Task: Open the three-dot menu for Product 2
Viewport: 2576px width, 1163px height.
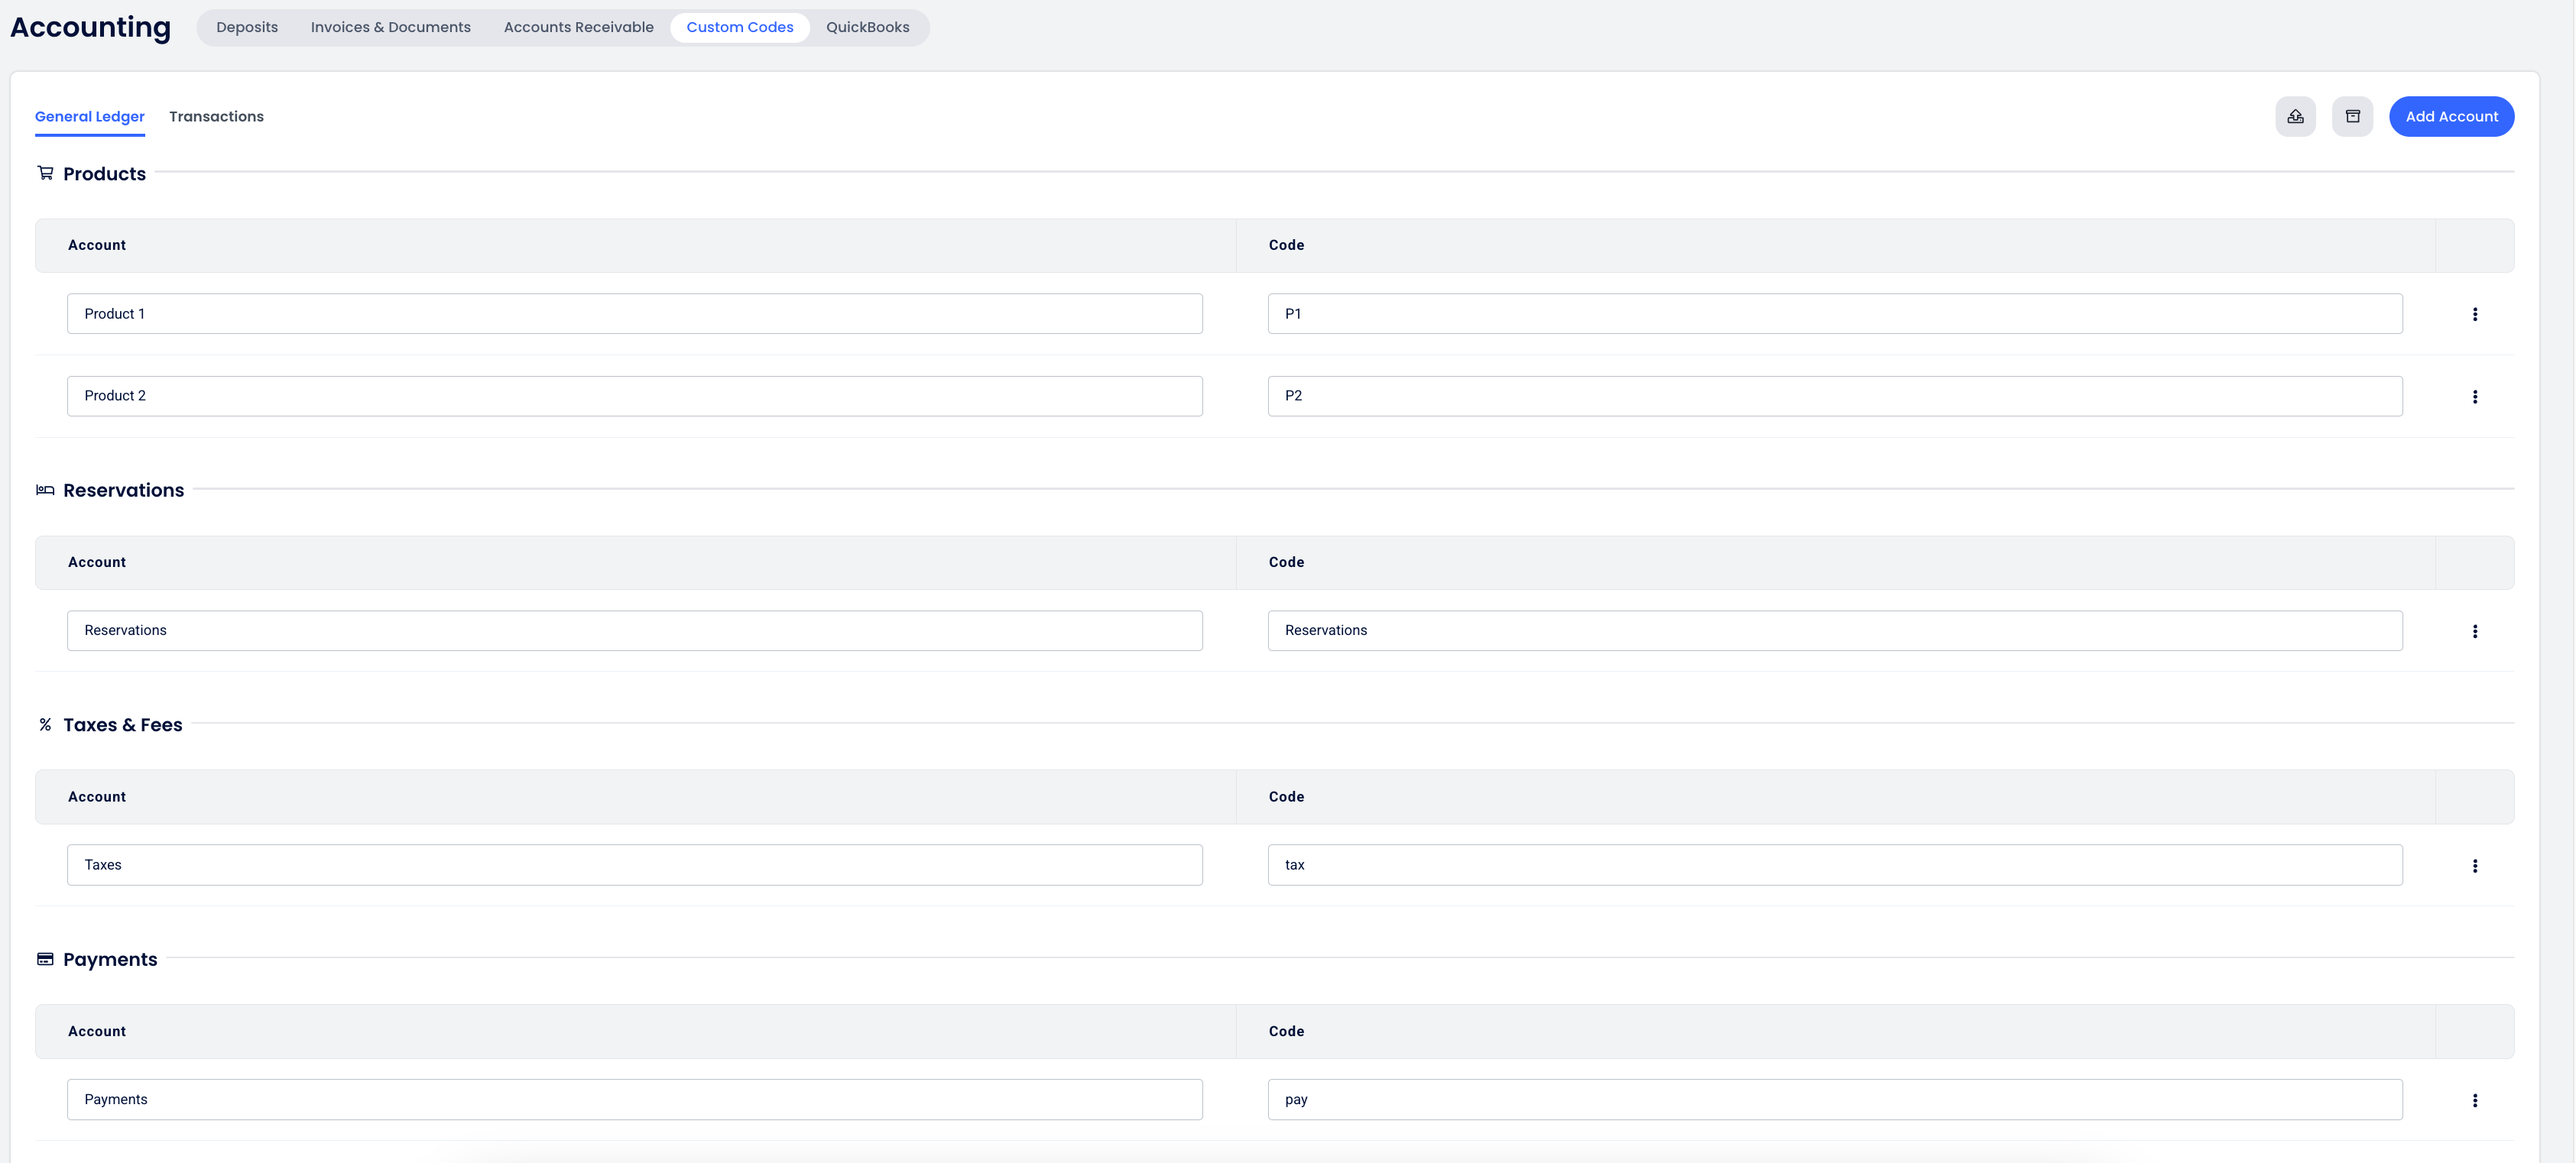Action: tap(2474, 397)
